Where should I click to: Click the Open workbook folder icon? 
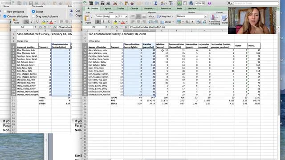coord(97,3)
